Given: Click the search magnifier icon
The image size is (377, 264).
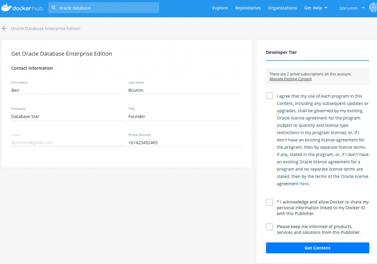Looking at the screenshot, I should (x=54, y=8).
